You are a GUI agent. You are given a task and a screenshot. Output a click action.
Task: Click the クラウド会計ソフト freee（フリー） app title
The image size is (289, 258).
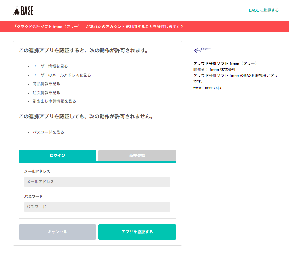click(x=225, y=63)
